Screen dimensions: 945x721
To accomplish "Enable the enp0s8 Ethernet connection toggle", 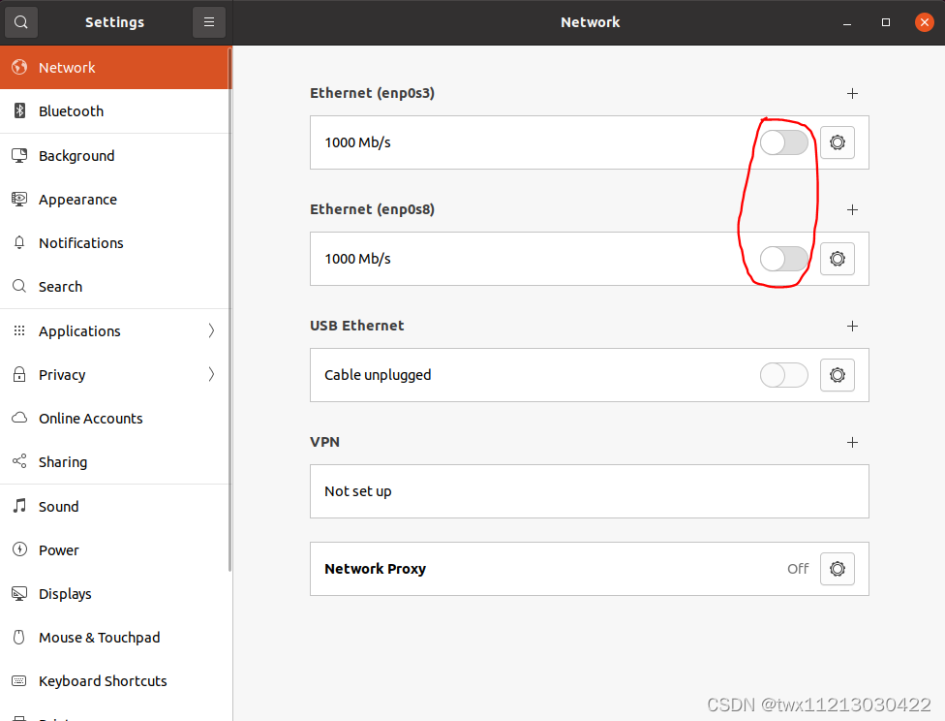I will 783,259.
